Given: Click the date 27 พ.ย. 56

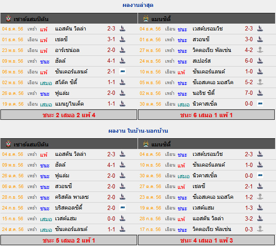Looking at the screenshot, I should point(150,51).
